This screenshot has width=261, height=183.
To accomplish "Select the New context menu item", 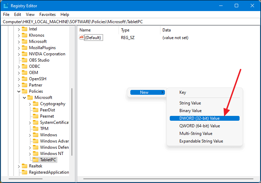I will (148, 92).
